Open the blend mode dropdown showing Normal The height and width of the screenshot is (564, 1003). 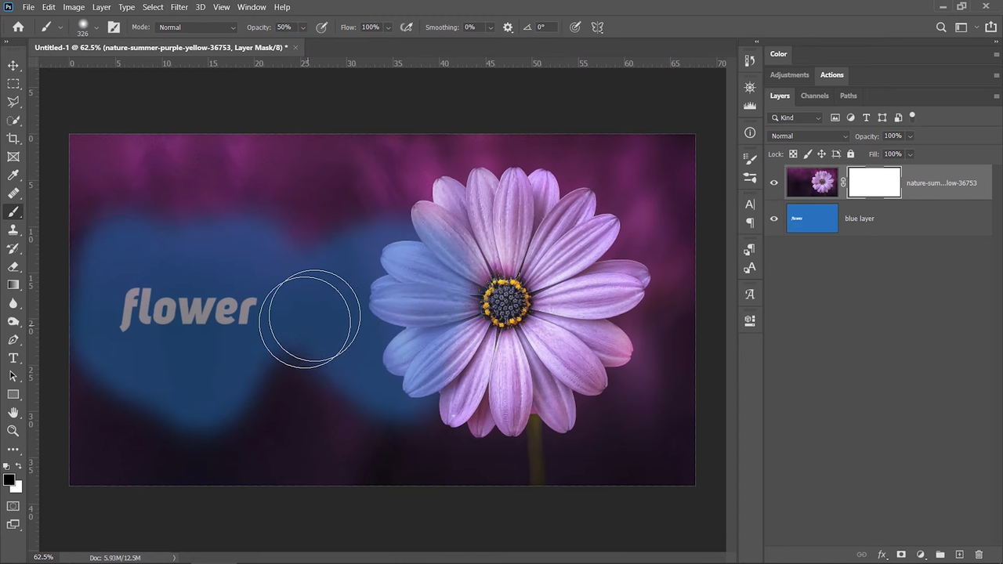[807, 136]
